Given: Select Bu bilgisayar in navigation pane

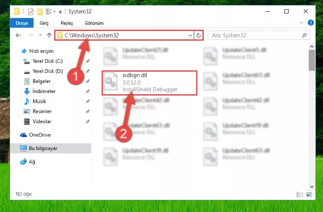Looking at the screenshot, I should click(x=51, y=148).
